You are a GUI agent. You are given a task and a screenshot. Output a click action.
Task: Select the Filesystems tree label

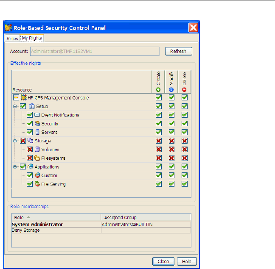point(53,158)
